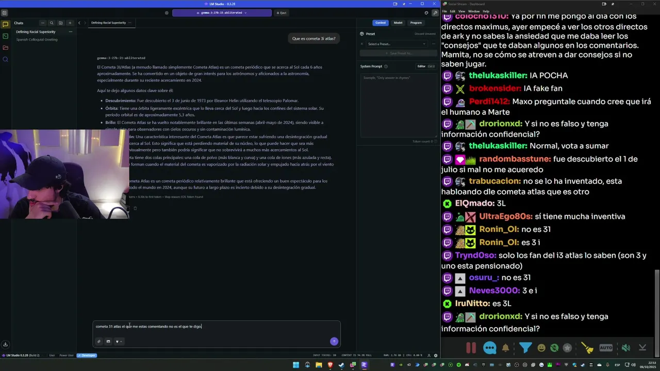
Task: Open the Defining Racial Superiority tab menu dots
Action: click(130, 23)
